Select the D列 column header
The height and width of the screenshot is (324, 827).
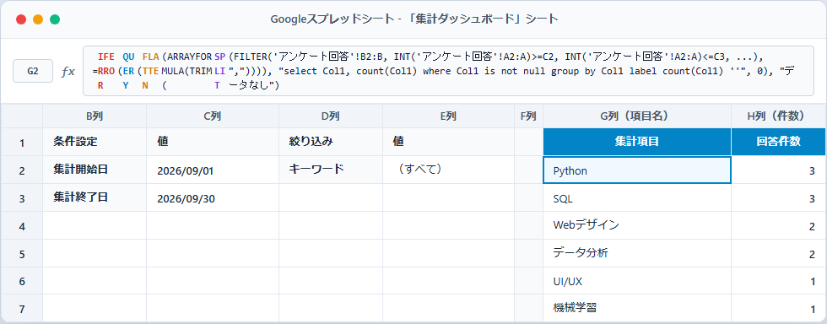(331, 116)
